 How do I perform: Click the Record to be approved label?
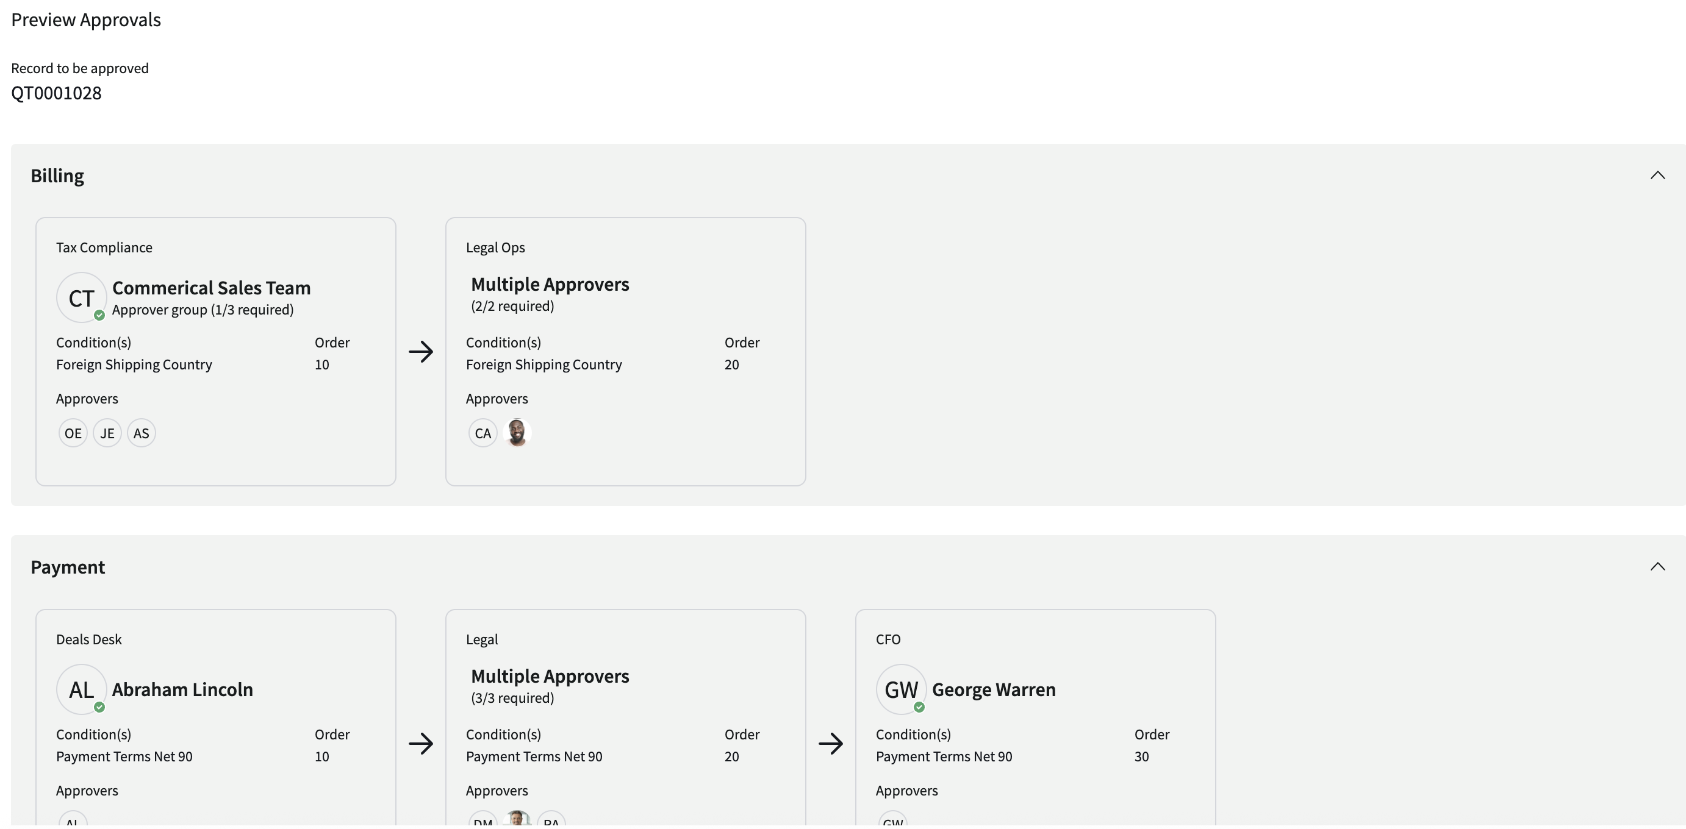tap(80, 68)
